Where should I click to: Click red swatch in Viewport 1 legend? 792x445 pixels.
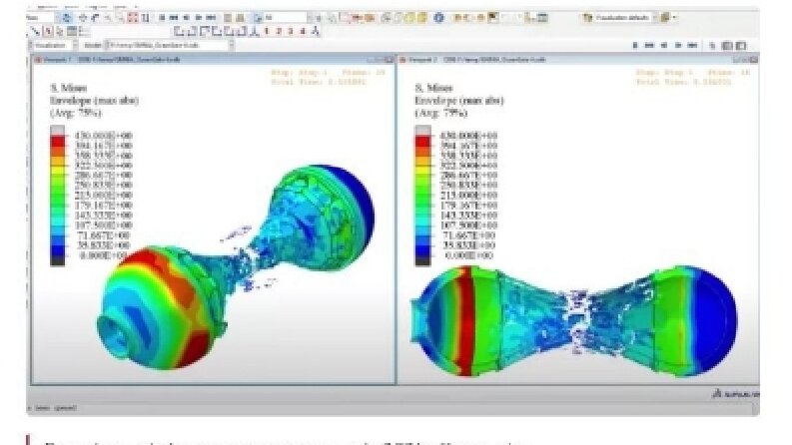tap(57, 141)
